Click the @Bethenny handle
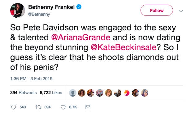Viewport: 195px width, 118px height. click(39, 14)
